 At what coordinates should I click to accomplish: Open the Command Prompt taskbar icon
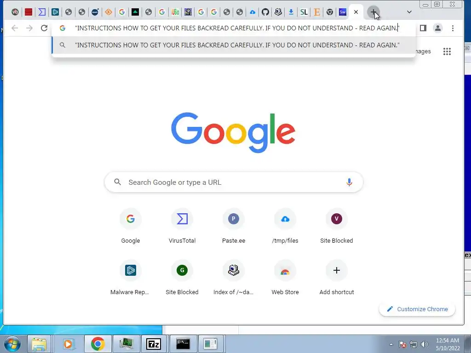(x=183, y=344)
